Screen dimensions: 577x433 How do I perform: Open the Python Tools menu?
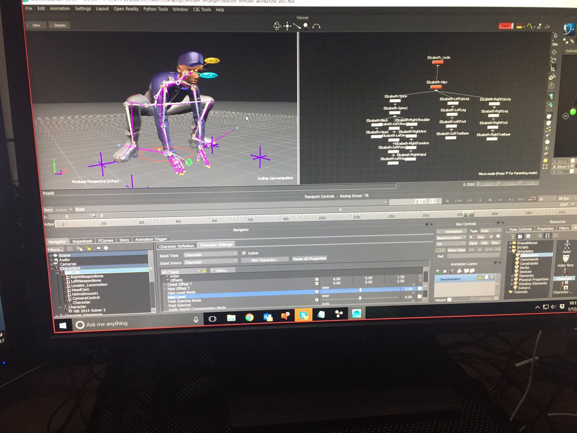click(155, 9)
